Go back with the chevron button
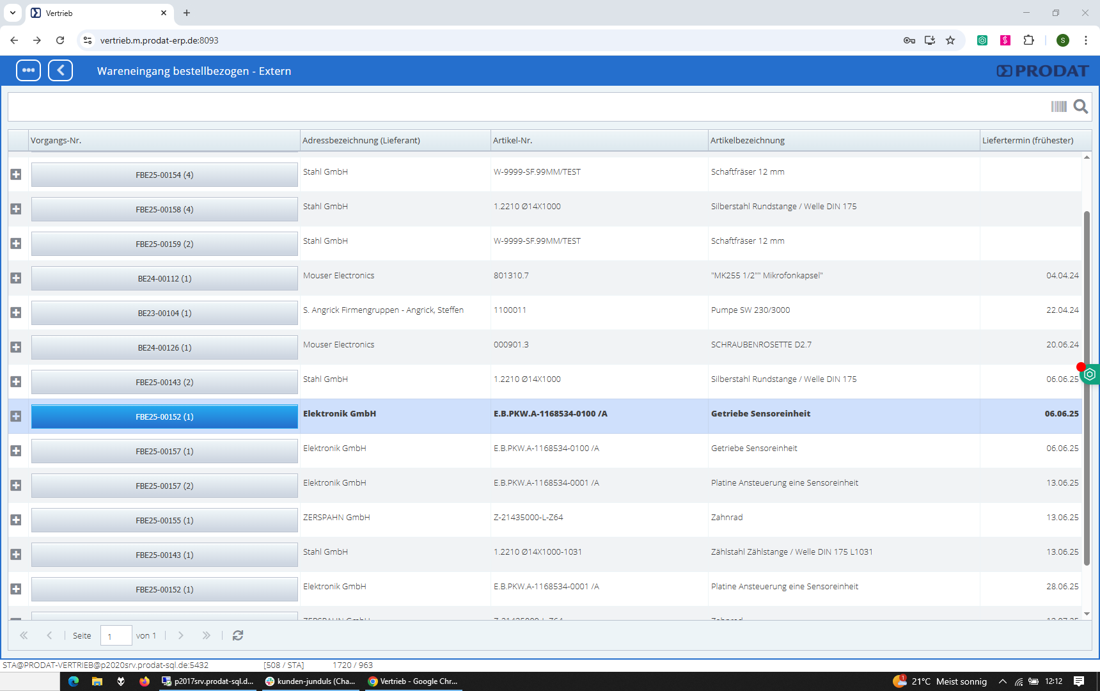 [x=60, y=70]
